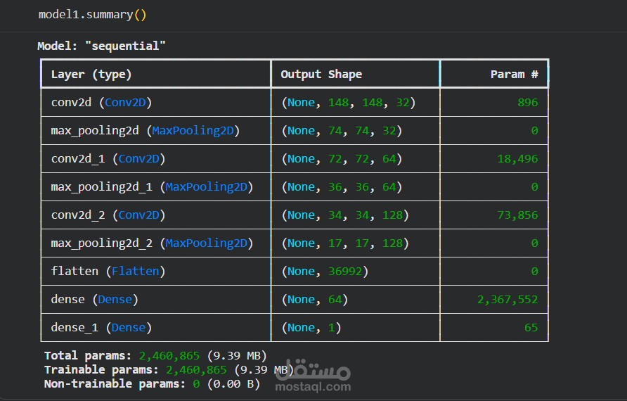Image resolution: width=627 pixels, height=401 pixels.
Task: Click the conv2d_2 (Conv2D) layer name
Action: [108, 215]
